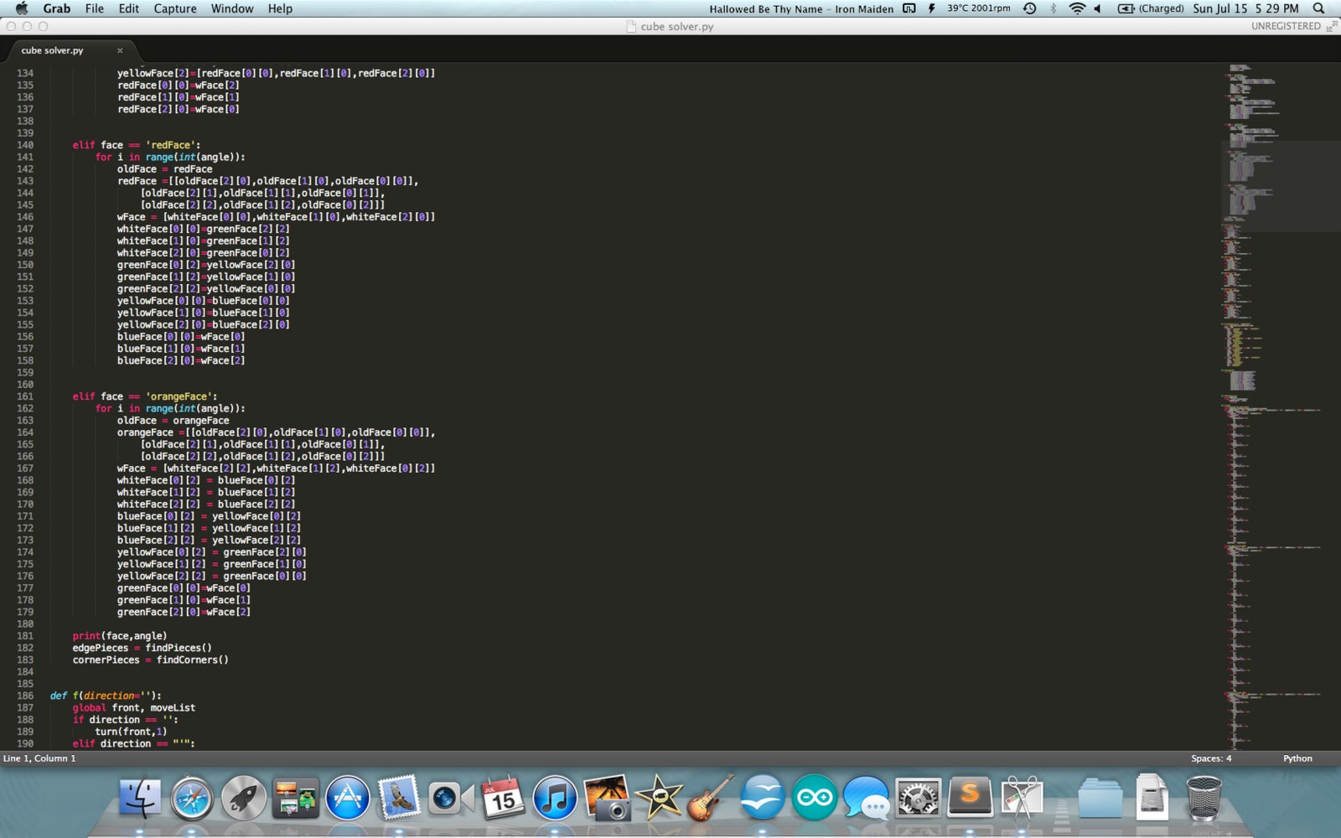Click the 'def f(direction=''):' line

[x=106, y=696]
